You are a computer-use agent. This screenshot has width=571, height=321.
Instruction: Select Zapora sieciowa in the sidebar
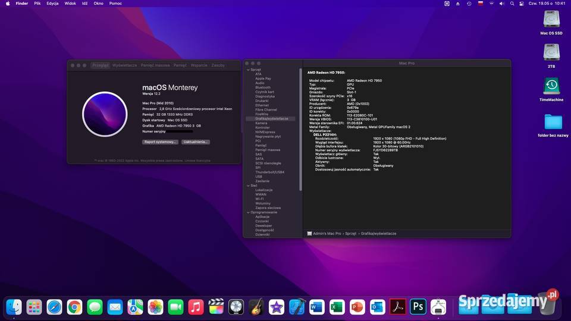pos(268,208)
